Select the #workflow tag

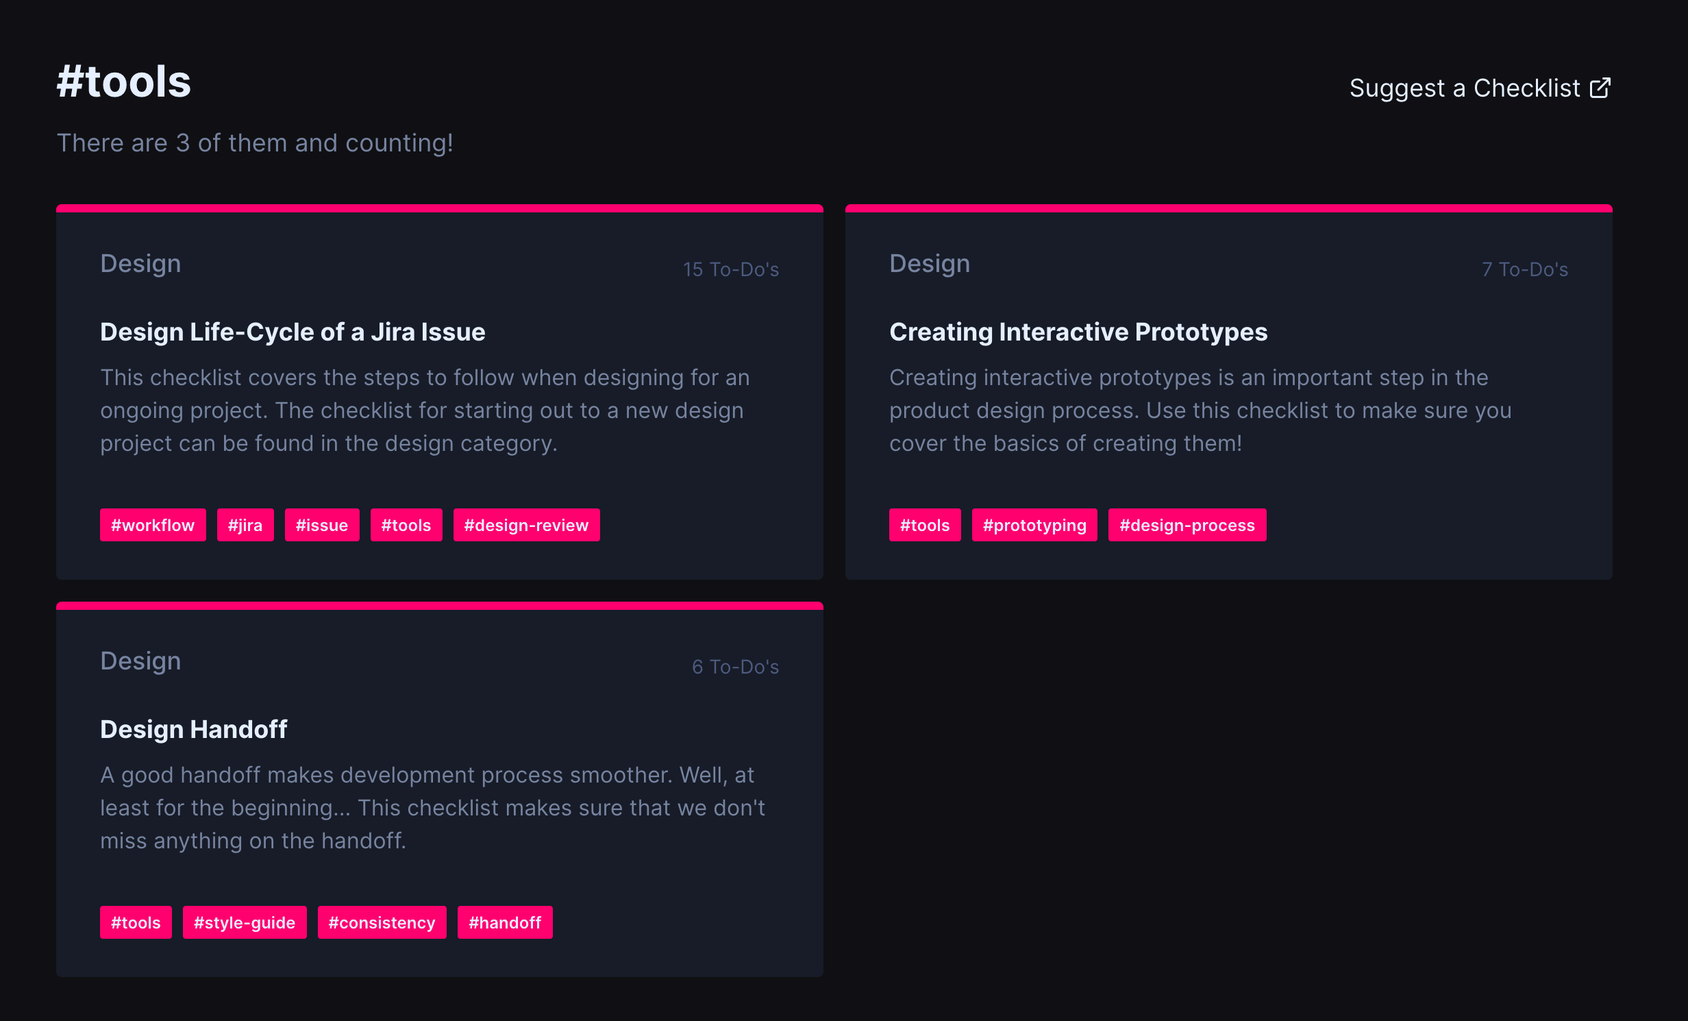coord(153,526)
